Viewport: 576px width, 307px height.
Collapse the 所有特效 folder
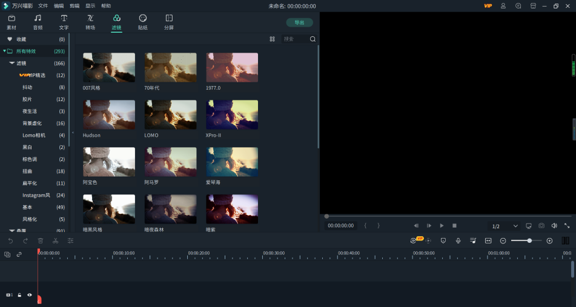pyautogui.click(x=4, y=51)
